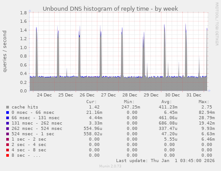Click the 24 Dec x-axis label
The width and height of the screenshot is (221, 171).
(44, 95)
